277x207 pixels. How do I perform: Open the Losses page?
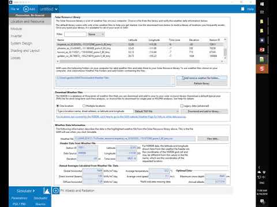point(16,58)
